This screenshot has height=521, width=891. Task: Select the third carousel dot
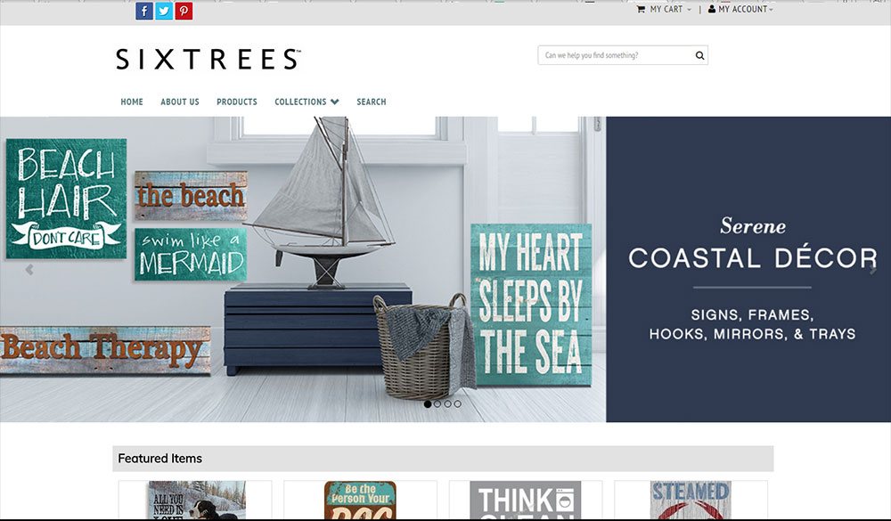point(448,404)
